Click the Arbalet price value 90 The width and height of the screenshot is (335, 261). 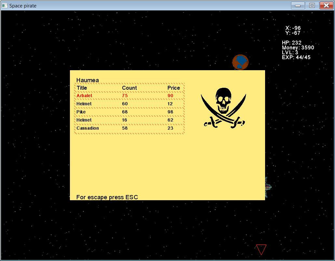170,96
